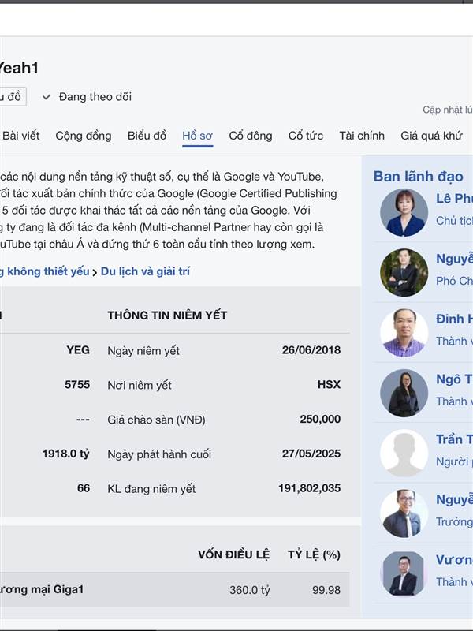
Task: Select the listing date 26/06/2018
Action: pyautogui.click(x=311, y=349)
